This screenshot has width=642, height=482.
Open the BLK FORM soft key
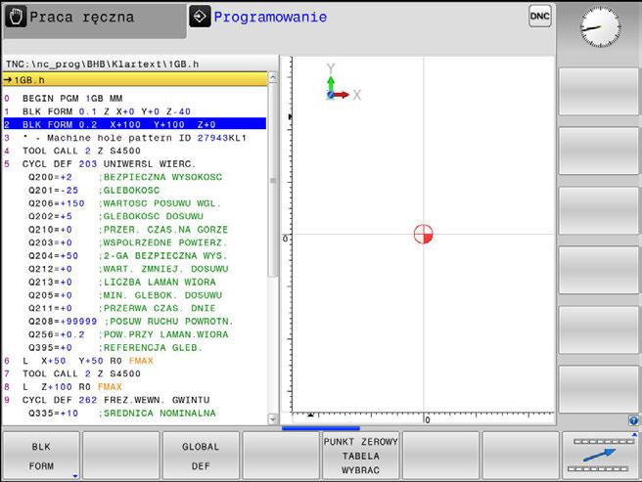coord(41,456)
